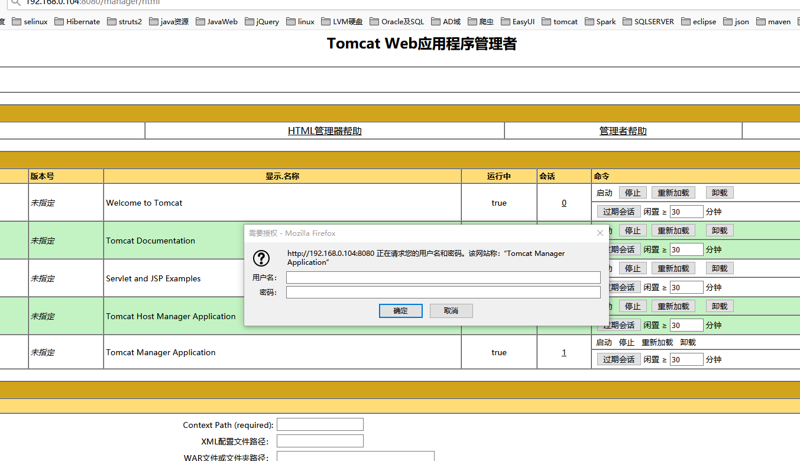Open the selinux bookmarks folder
Screen dimensions: 800x461
[30, 22]
